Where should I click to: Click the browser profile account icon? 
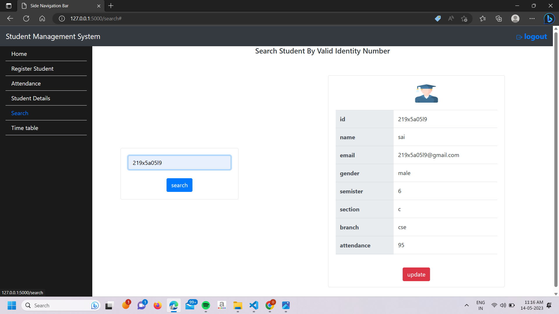point(515,18)
